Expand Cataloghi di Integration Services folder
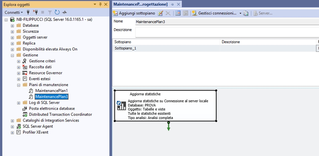319x156 pixels. tap(12, 121)
